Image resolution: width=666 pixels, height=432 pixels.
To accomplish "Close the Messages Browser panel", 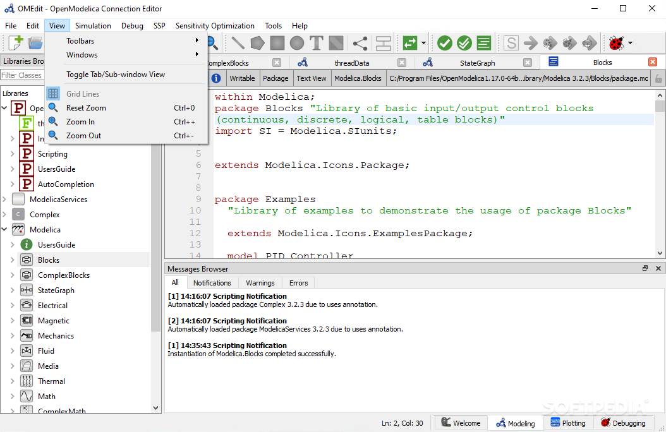I will coord(658,268).
